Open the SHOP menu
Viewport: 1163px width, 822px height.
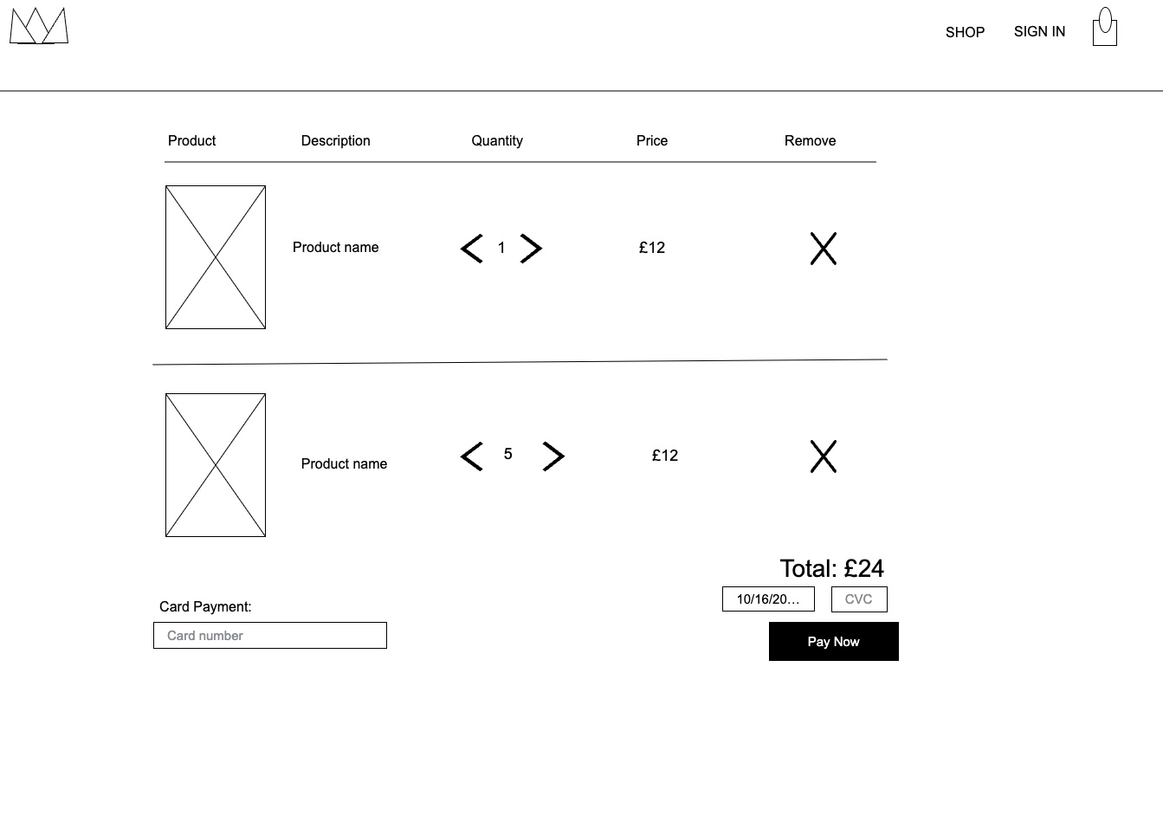[x=965, y=32]
